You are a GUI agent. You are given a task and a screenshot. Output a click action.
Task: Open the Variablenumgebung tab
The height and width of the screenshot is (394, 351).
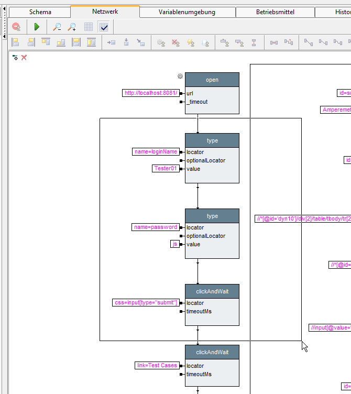pyautogui.click(x=187, y=12)
